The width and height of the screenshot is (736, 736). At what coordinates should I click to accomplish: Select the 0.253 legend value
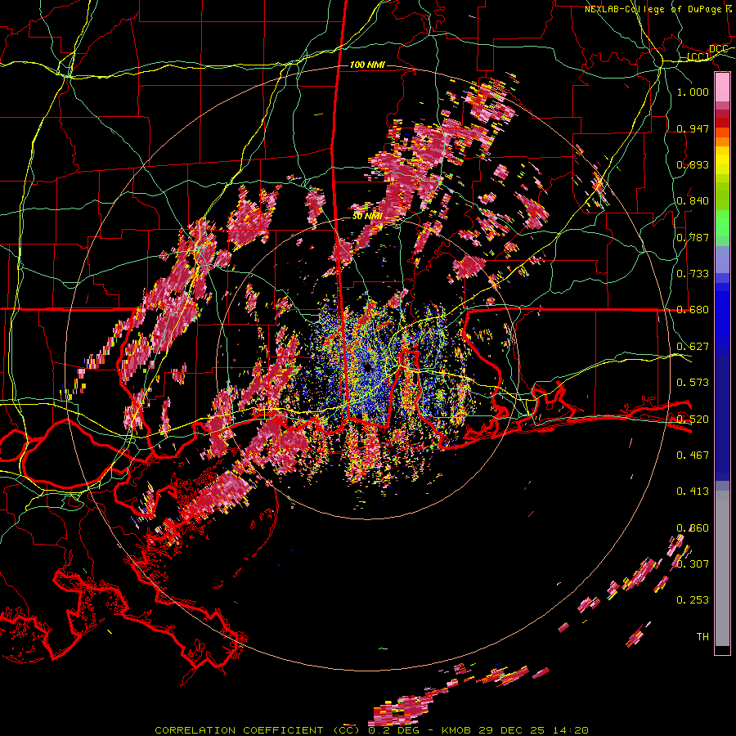(693, 600)
